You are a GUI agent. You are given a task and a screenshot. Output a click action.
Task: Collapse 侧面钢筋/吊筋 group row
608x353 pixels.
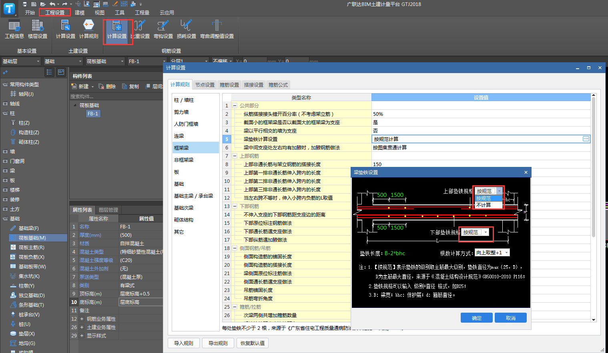point(235,248)
